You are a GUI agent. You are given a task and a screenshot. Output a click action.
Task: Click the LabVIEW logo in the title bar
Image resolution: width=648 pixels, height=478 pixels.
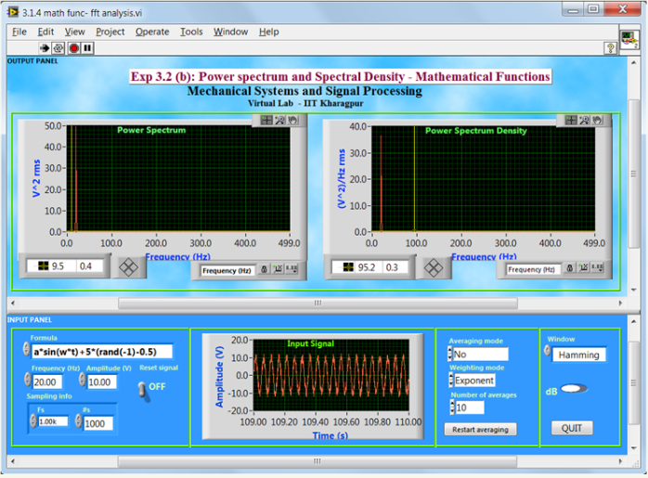[12, 12]
